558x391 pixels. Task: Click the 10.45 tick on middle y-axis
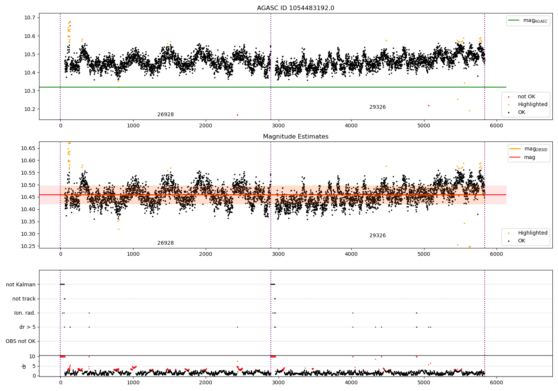pyautogui.click(x=28, y=197)
